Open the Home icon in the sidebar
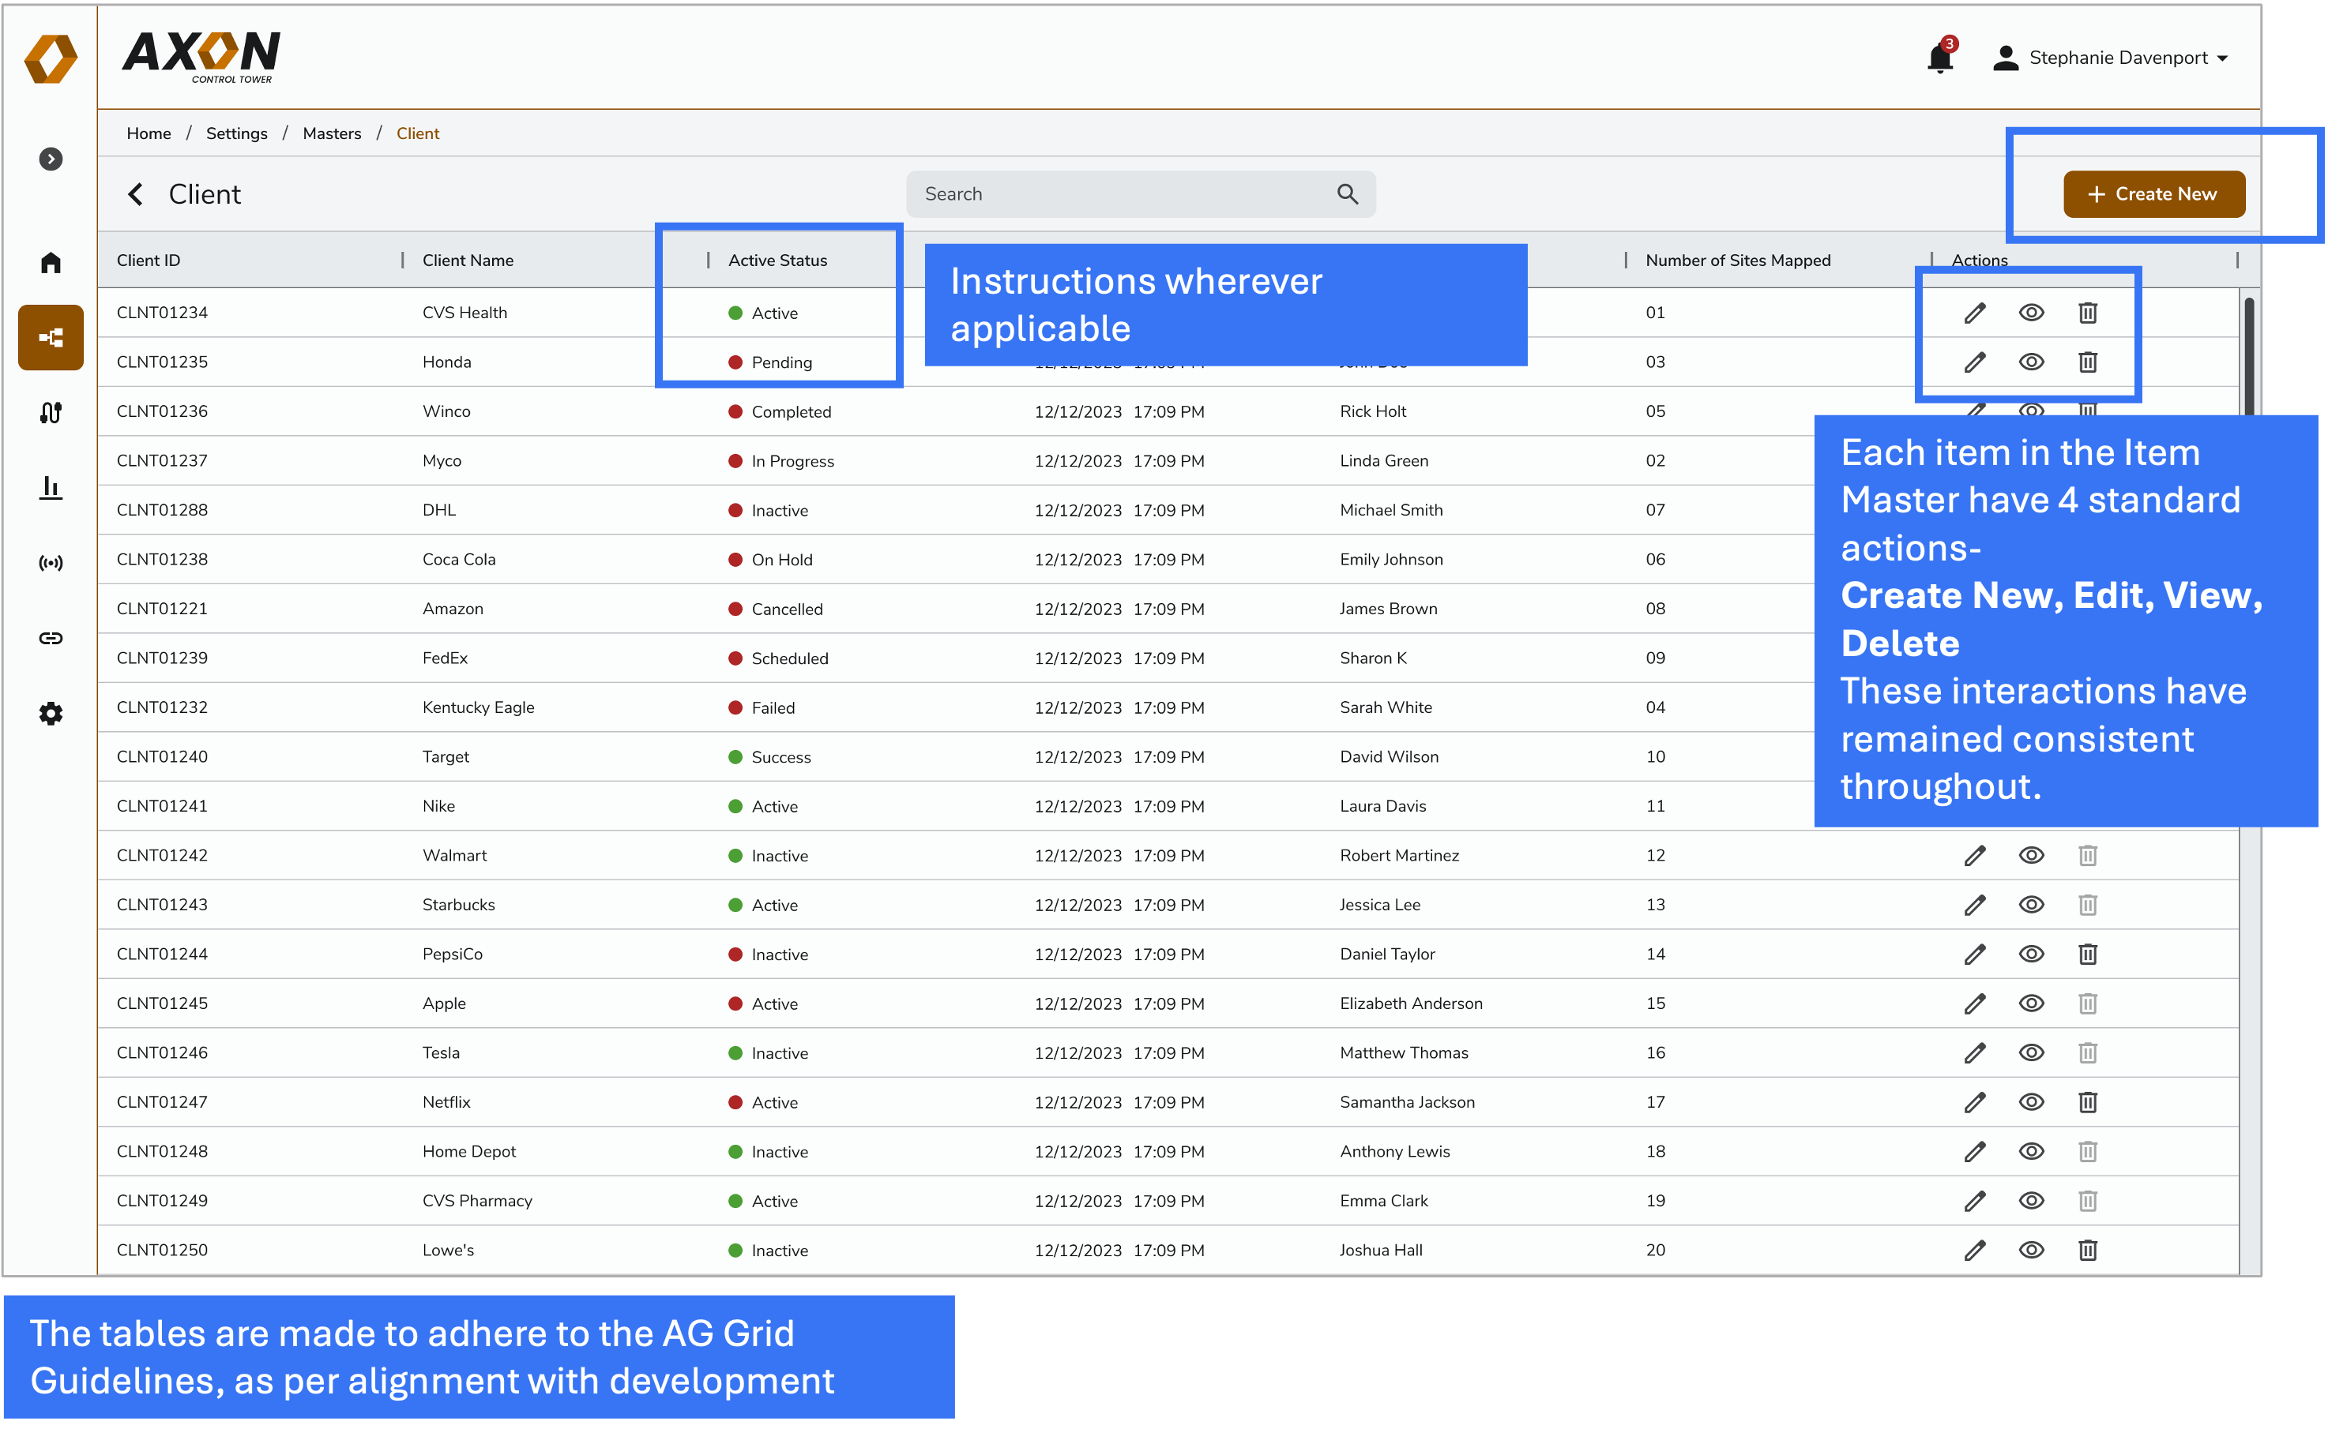Screen dimensions: 2328x1429 (x=51, y=262)
